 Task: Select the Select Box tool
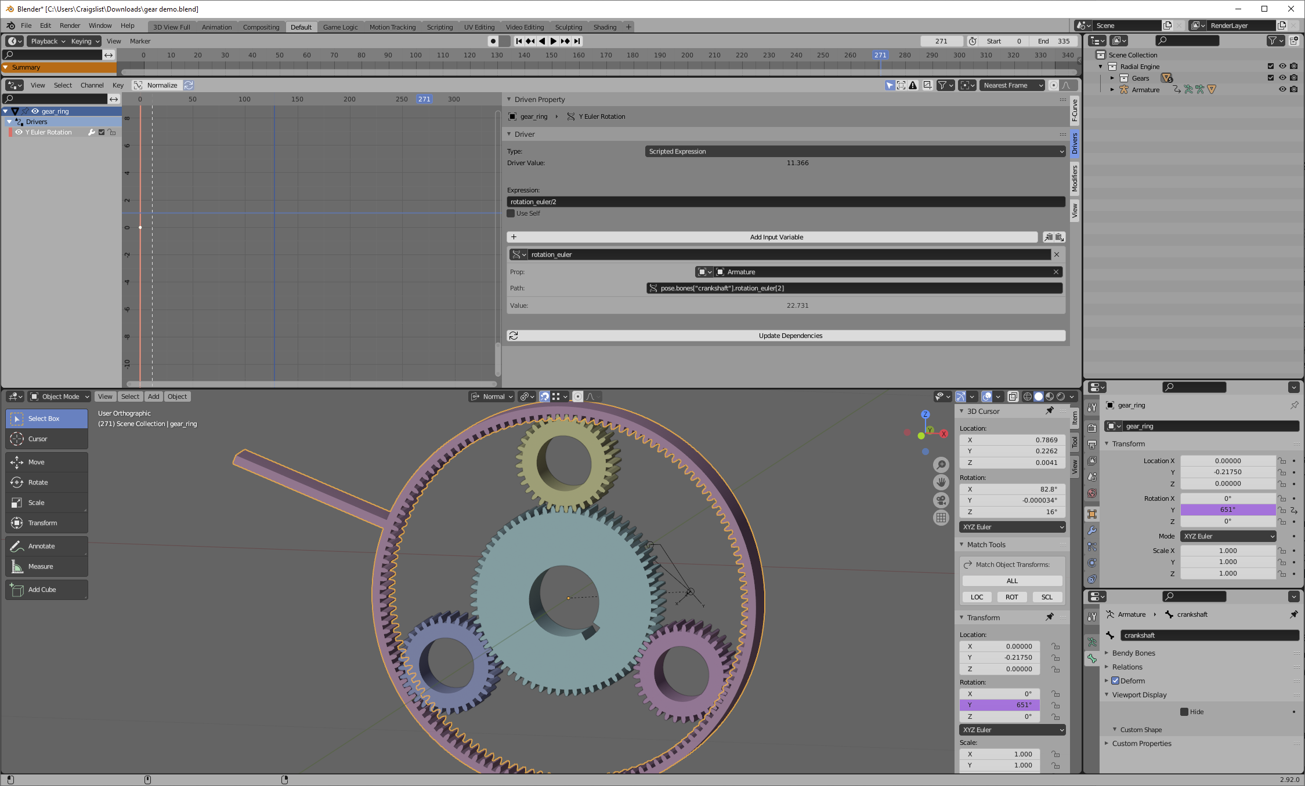[47, 419]
